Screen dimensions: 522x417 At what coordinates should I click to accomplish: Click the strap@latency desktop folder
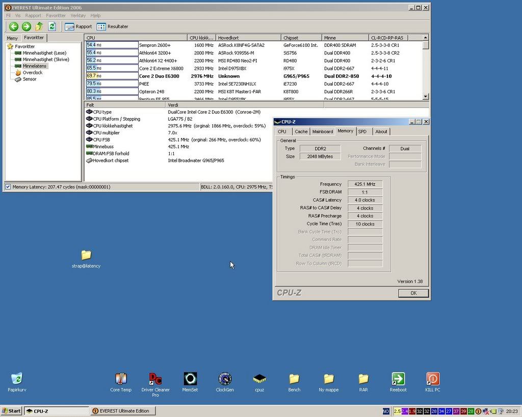(x=86, y=259)
